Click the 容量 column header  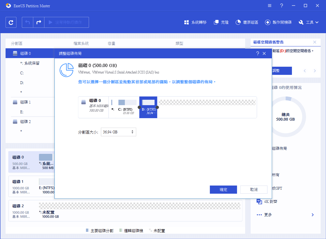coord(111,43)
